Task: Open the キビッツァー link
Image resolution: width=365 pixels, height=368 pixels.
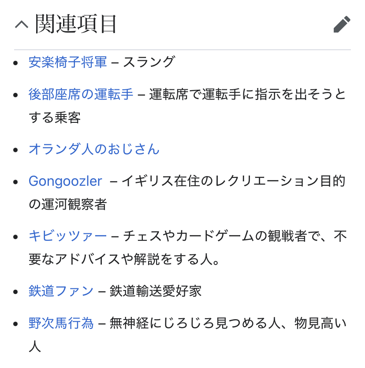Action: 67,236
